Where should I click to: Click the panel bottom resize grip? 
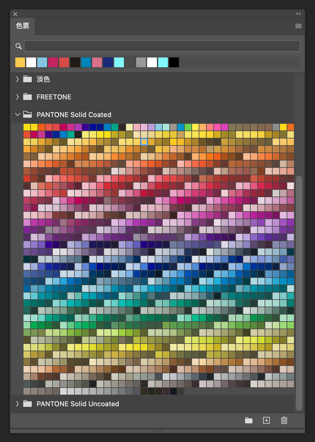157,430
